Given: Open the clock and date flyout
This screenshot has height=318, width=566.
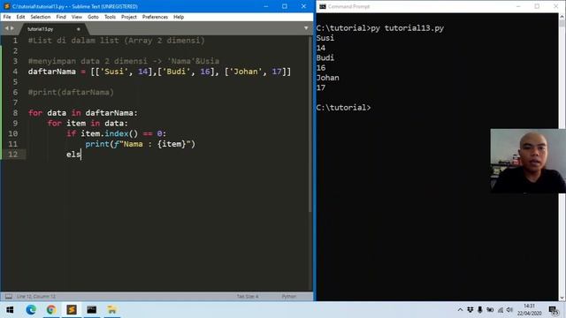Looking at the screenshot, I should coord(529,310).
